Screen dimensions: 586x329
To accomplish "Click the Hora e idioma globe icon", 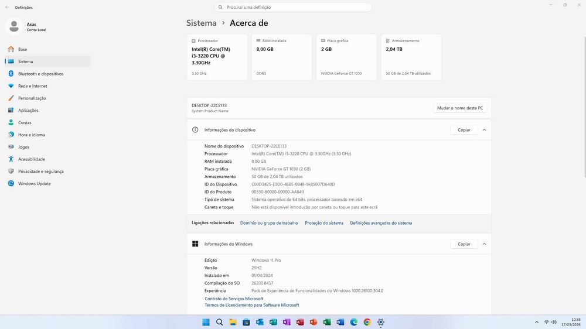I will point(11,135).
